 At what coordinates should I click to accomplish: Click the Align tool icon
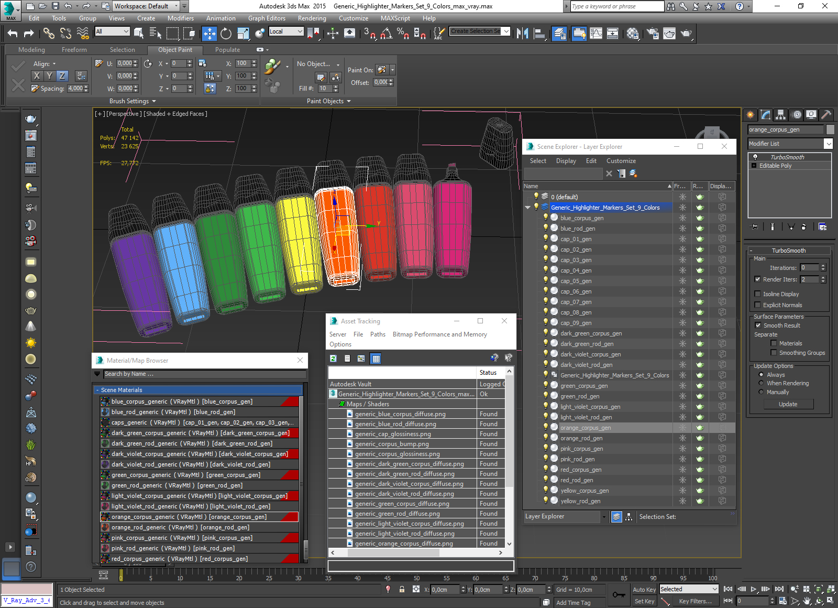539,34
